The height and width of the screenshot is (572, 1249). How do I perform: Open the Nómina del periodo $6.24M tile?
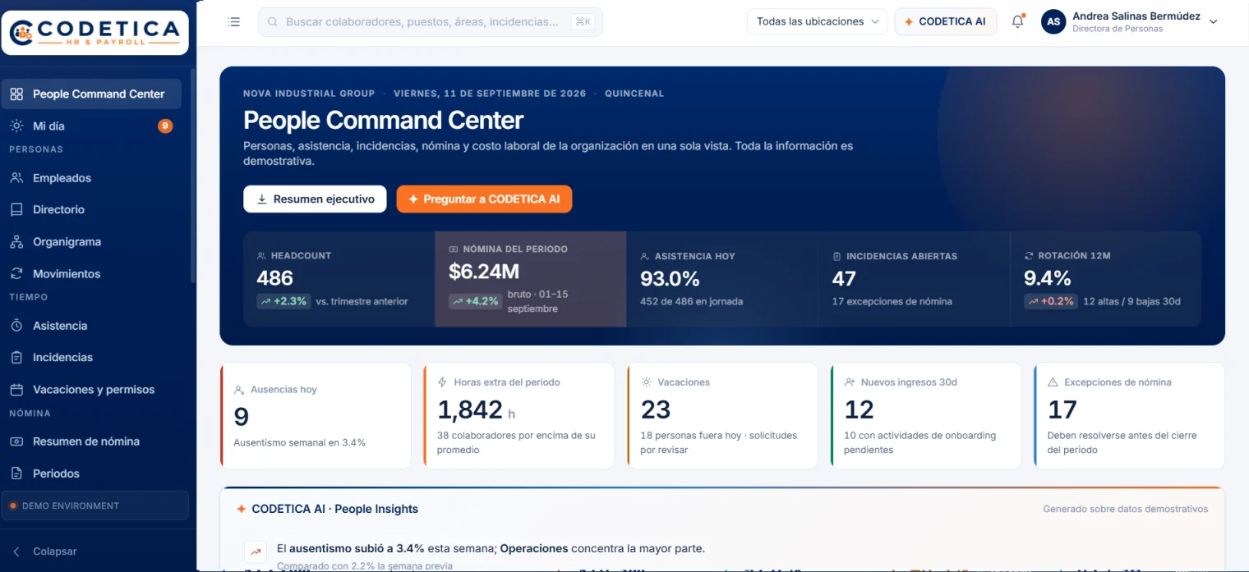click(530, 279)
